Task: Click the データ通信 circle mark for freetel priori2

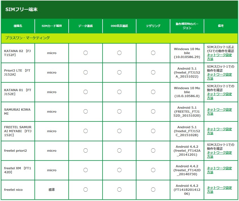Action: click(x=86, y=151)
